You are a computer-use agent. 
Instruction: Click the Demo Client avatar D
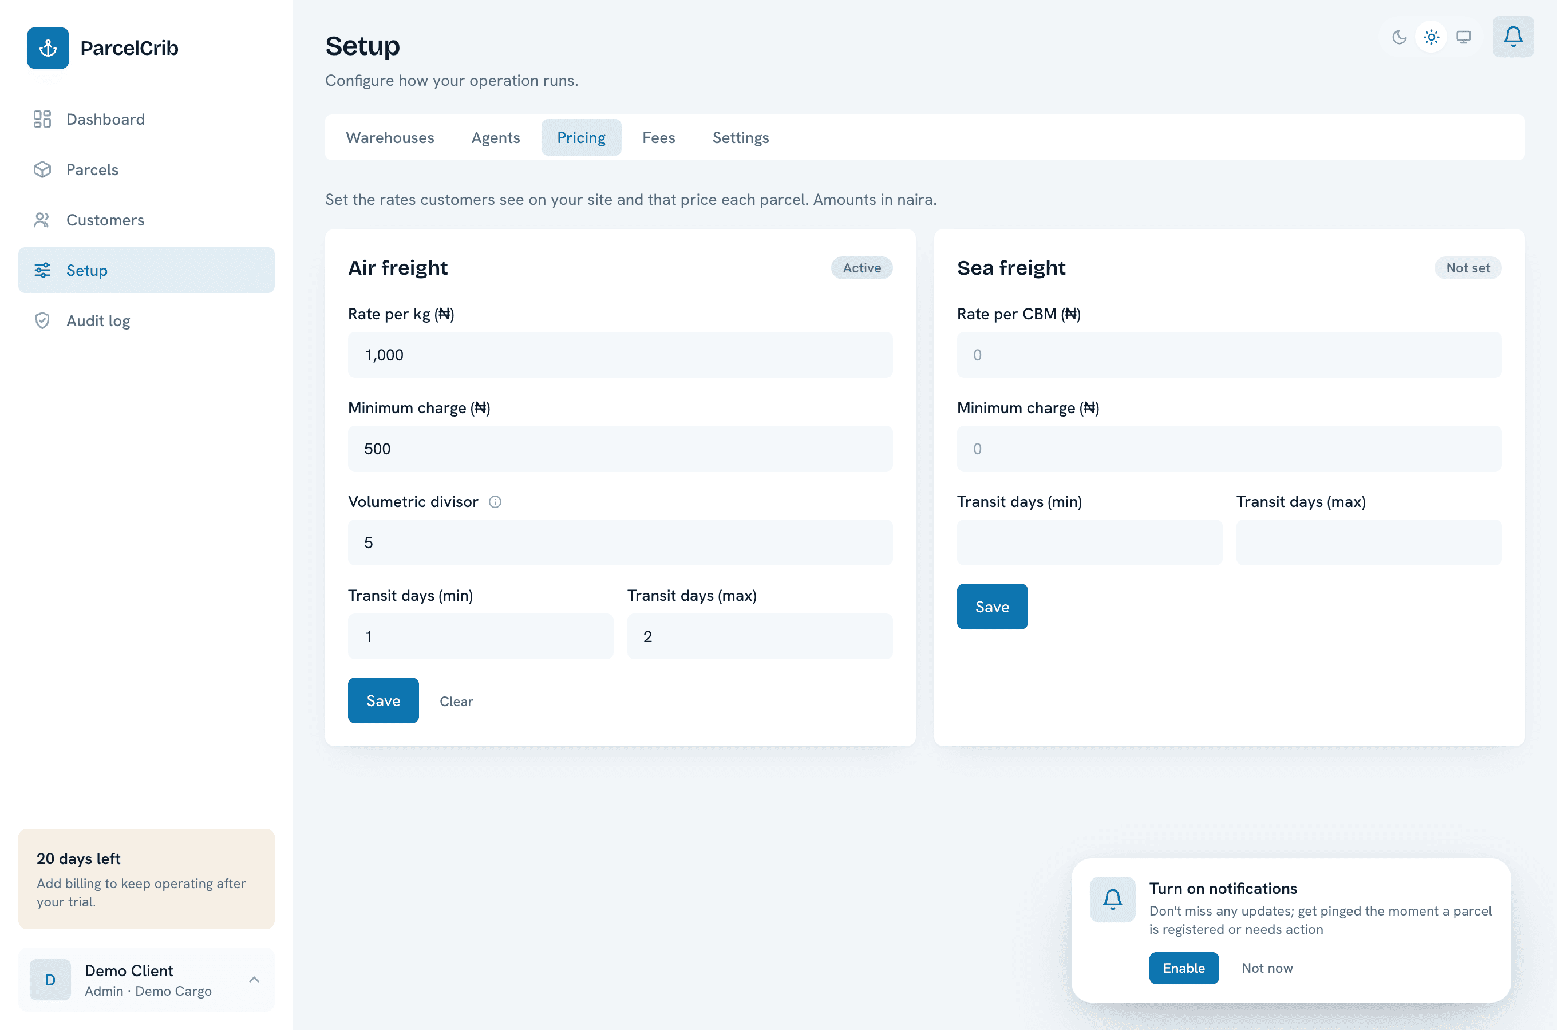(x=50, y=980)
